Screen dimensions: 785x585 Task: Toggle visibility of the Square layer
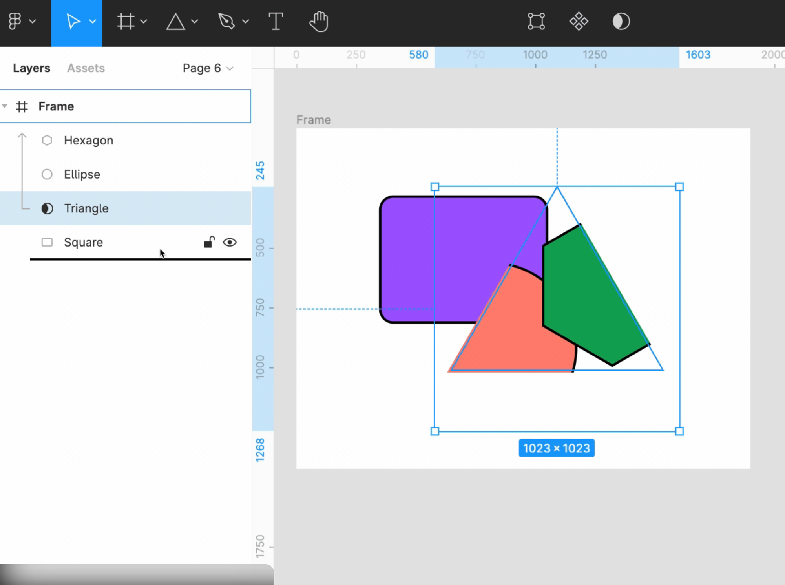230,242
